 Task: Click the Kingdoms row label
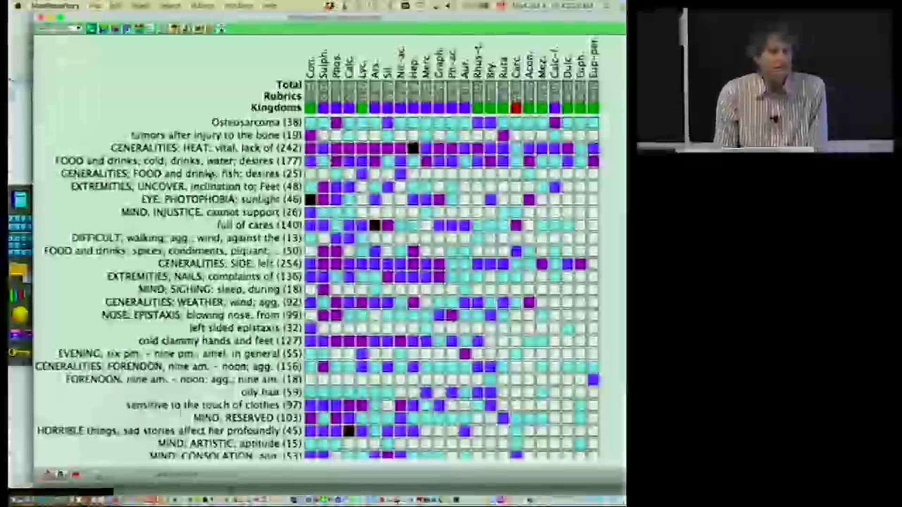(276, 108)
